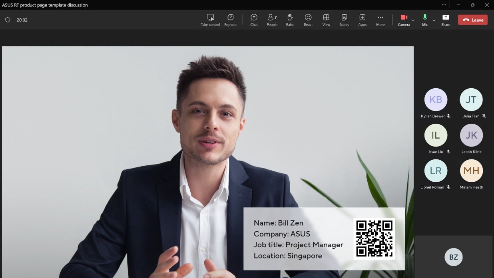Click the shield security icon
The width and height of the screenshot is (494, 278).
(8, 20)
